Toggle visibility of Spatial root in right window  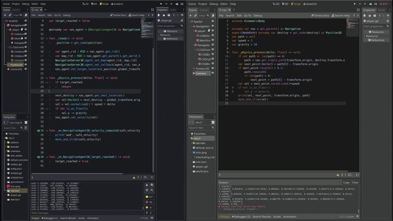pos(212,21)
